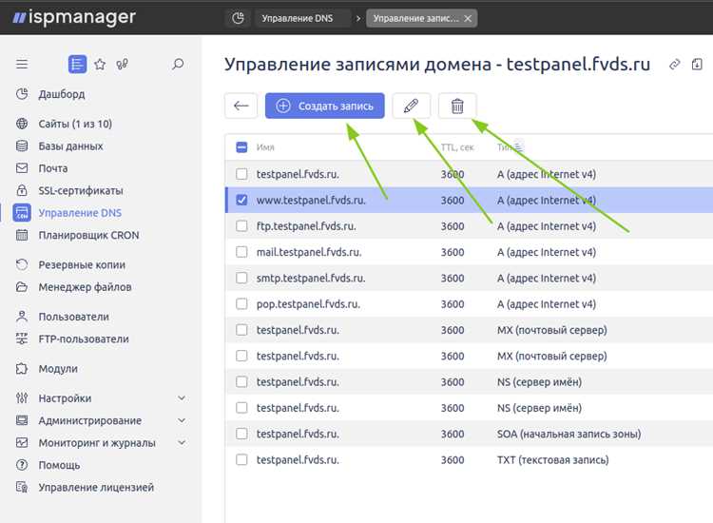Screen dimensions: 713x523
Task: Open Помощь menu item
Action: click(59, 465)
